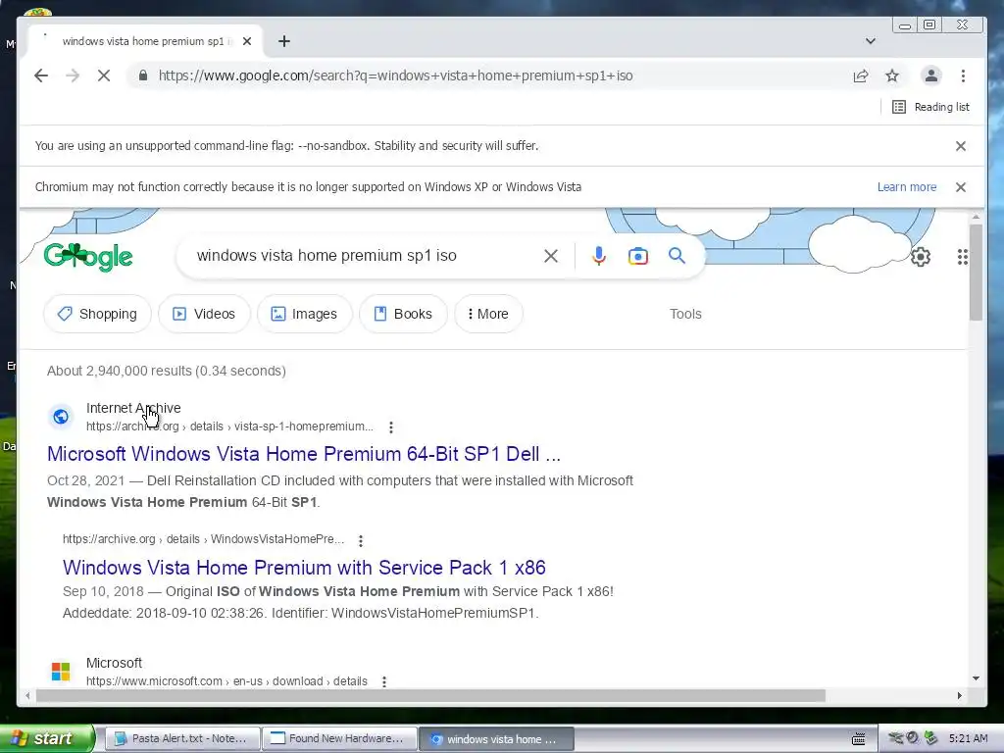Bookmark this page with the star

pyautogui.click(x=892, y=75)
